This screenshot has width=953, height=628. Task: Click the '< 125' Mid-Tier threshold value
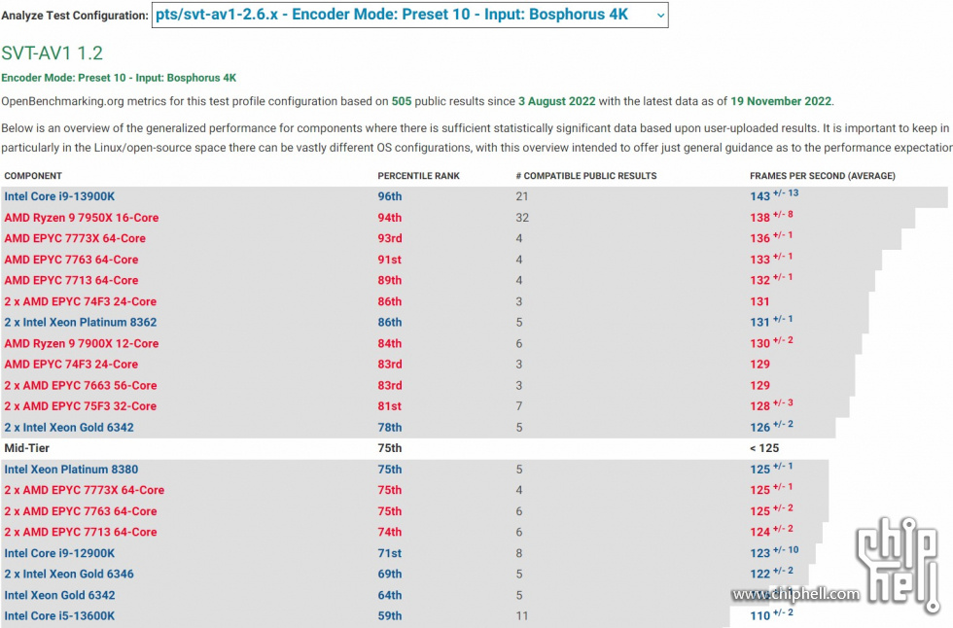[764, 447]
